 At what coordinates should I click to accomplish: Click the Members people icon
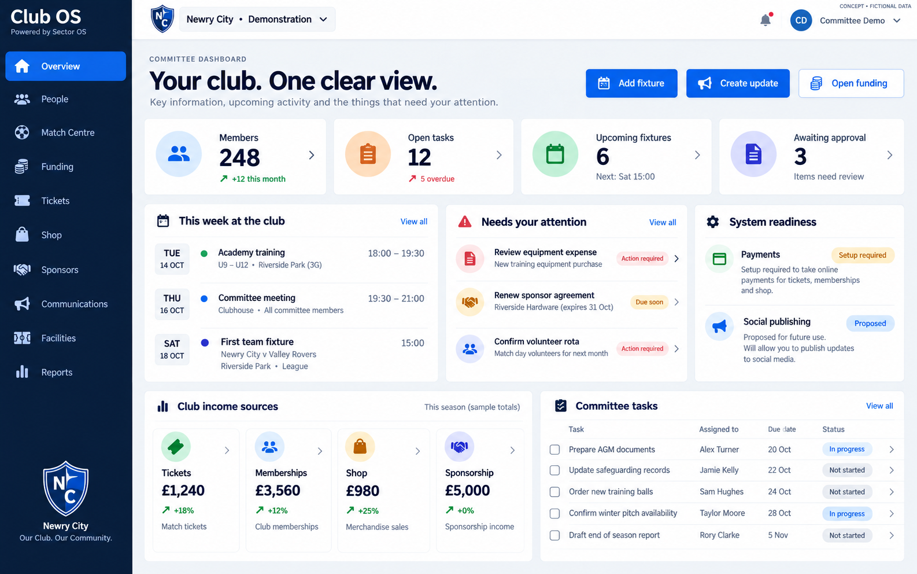[x=179, y=154]
